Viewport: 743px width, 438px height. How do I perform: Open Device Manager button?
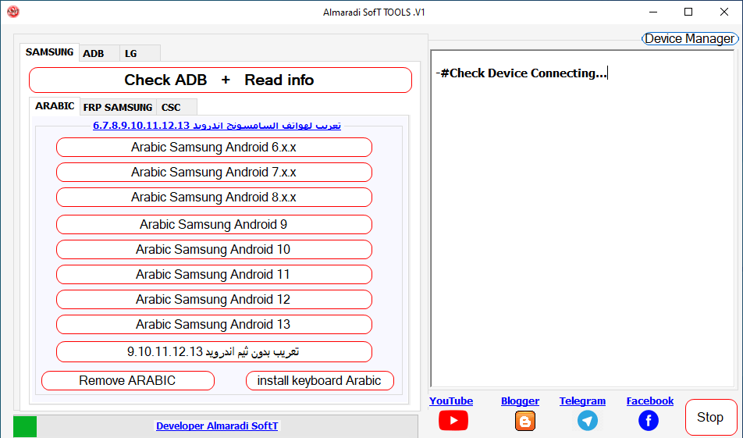(689, 39)
